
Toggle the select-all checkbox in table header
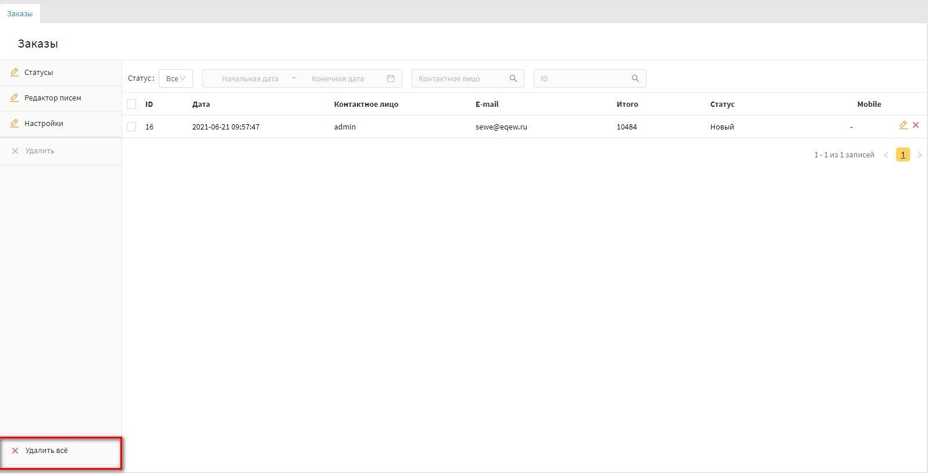[x=131, y=105]
